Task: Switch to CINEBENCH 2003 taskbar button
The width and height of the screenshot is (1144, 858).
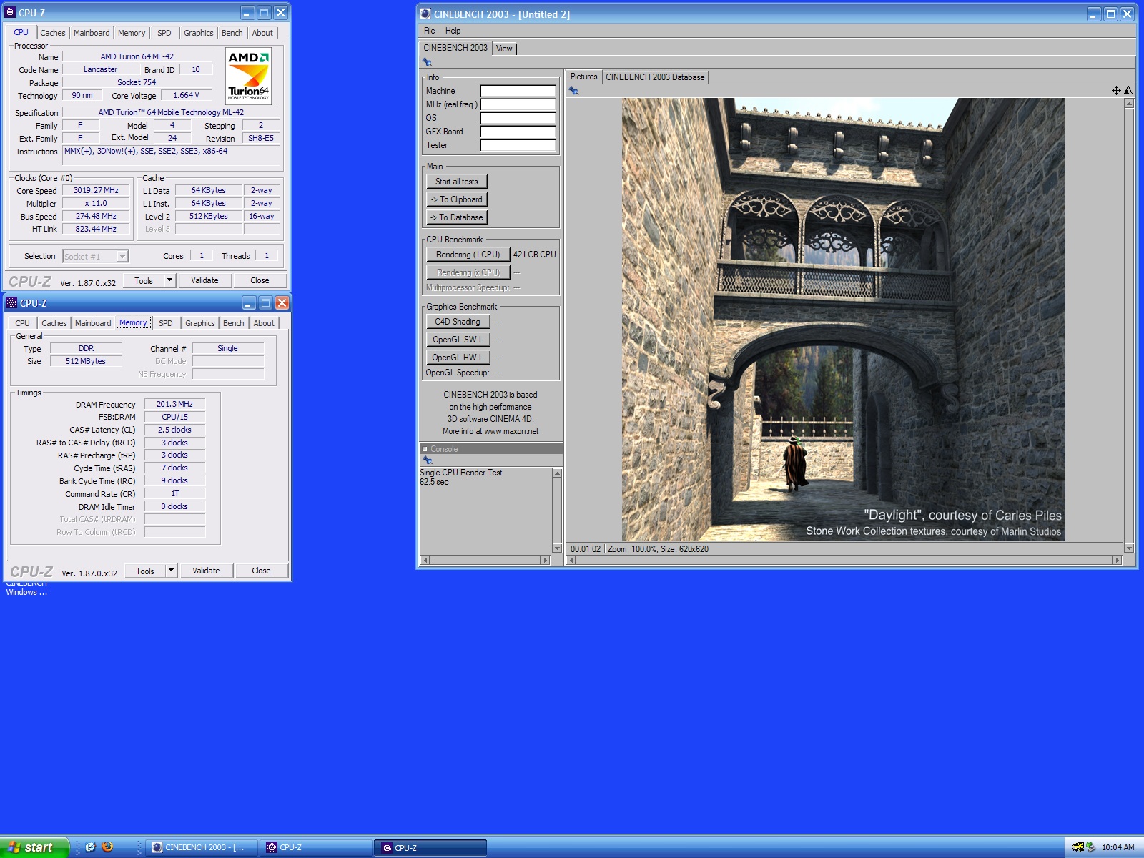Action: [x=203, y=848]
